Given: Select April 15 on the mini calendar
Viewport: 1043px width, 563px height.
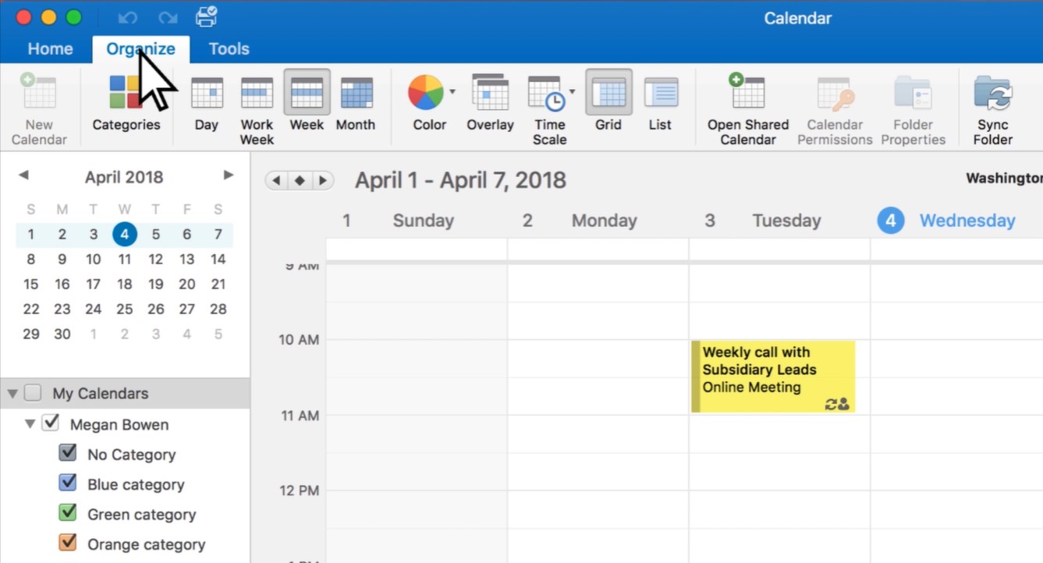Looking at the screenshot, I should tap(30, 284).
